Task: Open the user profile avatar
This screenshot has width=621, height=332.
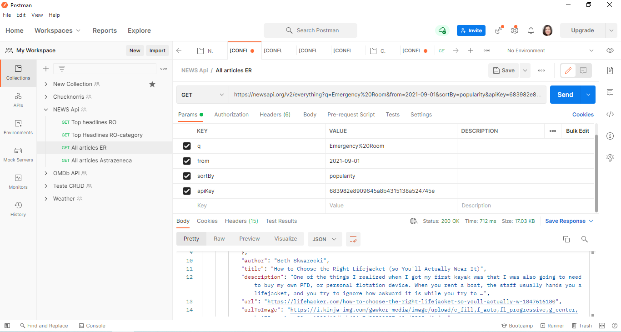Action: pos(547,30)
